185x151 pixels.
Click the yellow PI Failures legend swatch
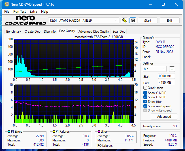pyautogui.click(x=54, y=132)
